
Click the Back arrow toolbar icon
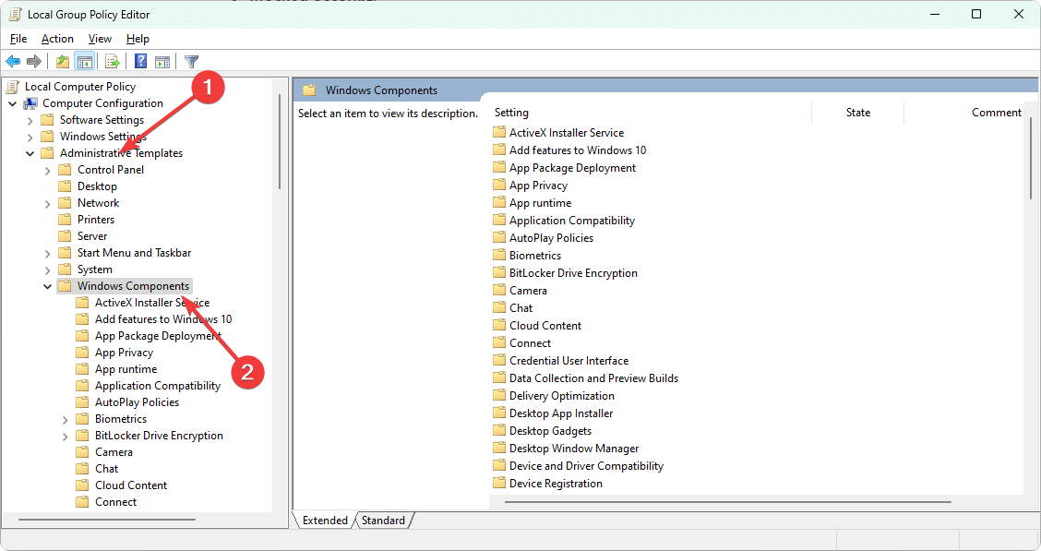(x=13, y=62)
